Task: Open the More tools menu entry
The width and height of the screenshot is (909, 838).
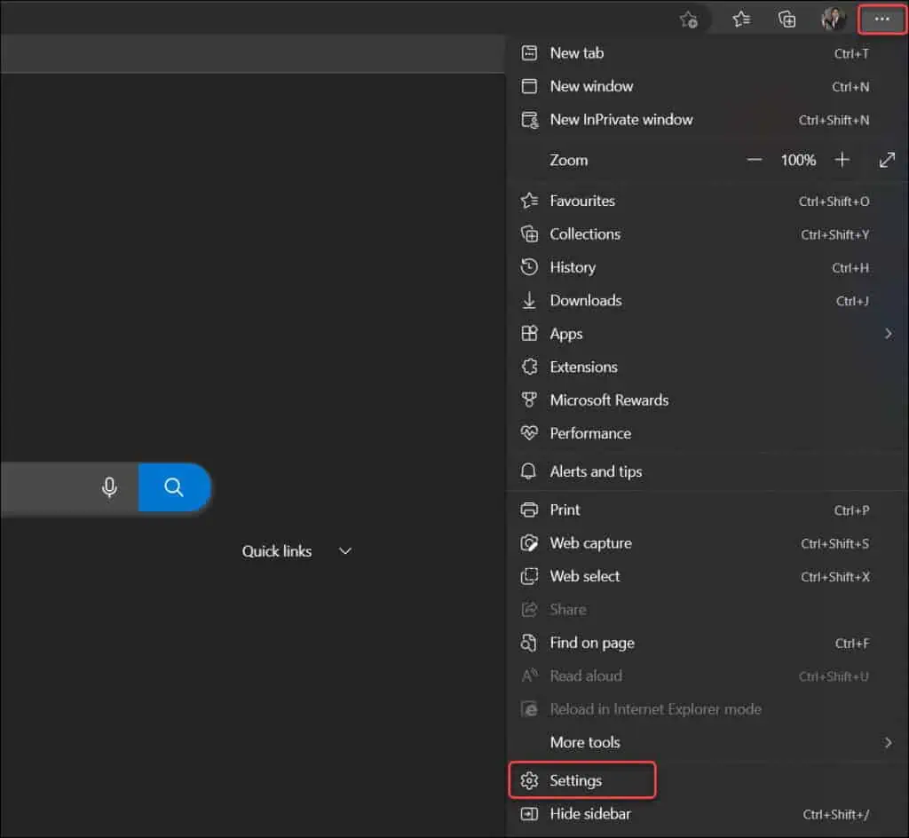Action: 707,742
